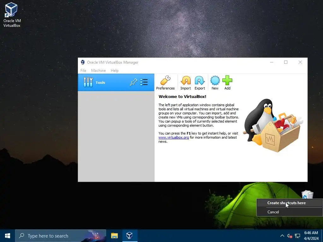Select the Tools item in left pane

coord(116,82)
